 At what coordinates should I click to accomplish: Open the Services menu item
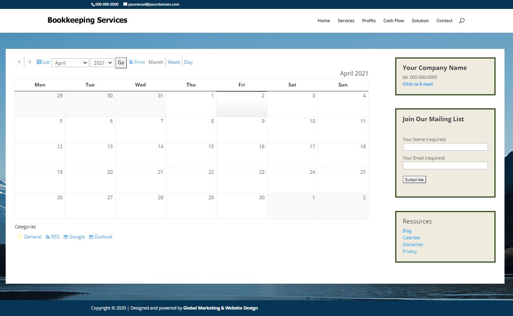pos(346,21)
